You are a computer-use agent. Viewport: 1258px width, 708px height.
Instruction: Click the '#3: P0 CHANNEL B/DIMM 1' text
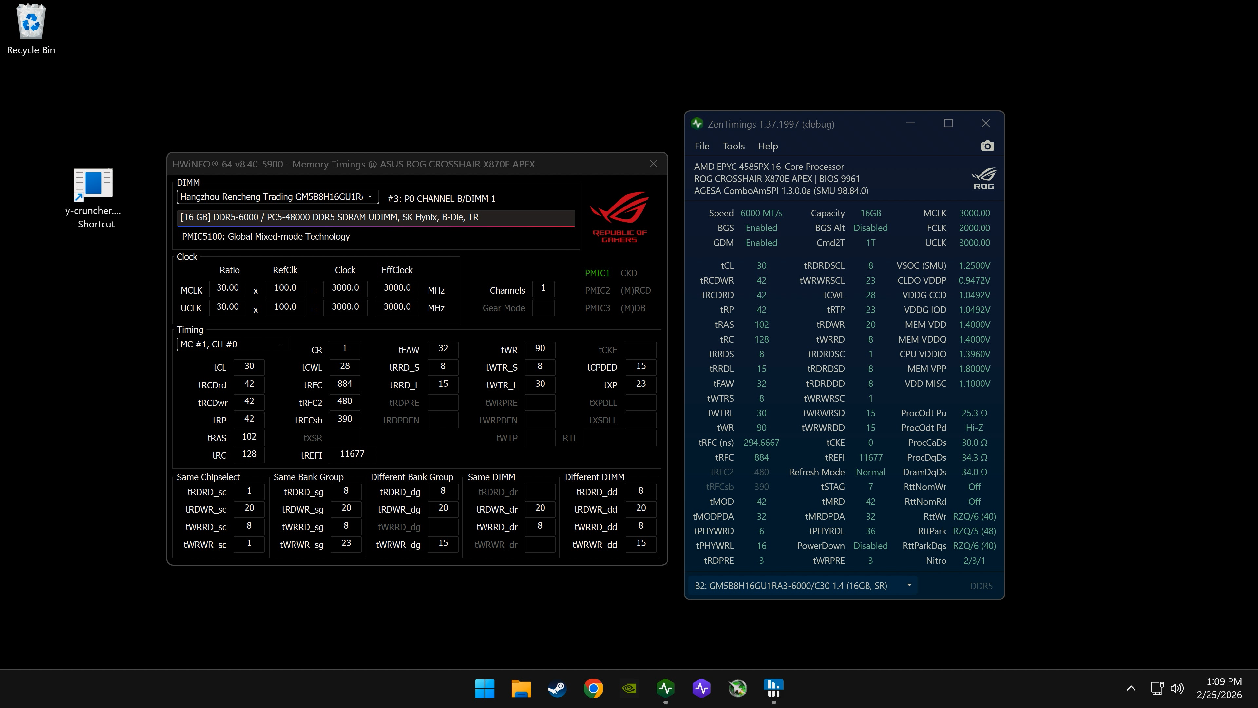tap(442, 199)
